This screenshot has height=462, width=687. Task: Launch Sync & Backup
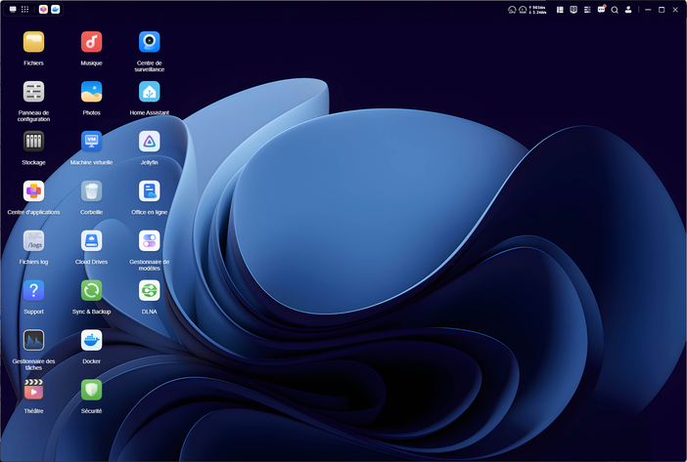click(92, 291)
